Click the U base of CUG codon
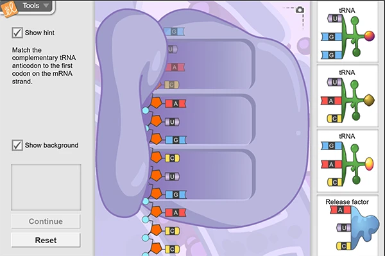Image resolution: width=385 pixels, height=256 pixels. (x=172, y=176)
